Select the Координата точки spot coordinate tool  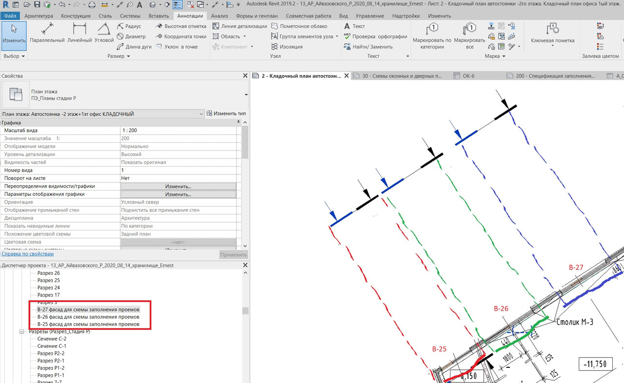(x=181, y=37)
